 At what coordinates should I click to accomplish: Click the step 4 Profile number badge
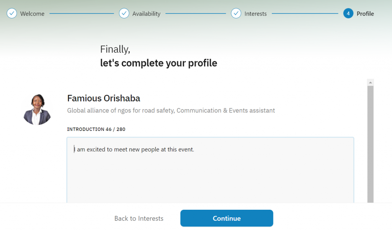(x=348, y=13)
